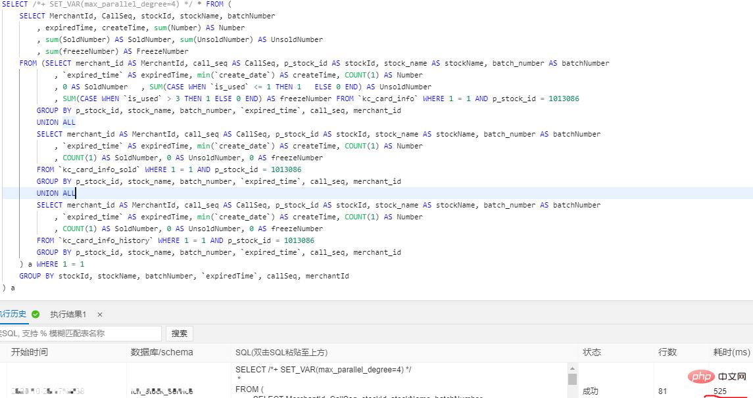Click the php中文网 logo
Viewport: 753px width, 398px height.
(x=718, y=378)
